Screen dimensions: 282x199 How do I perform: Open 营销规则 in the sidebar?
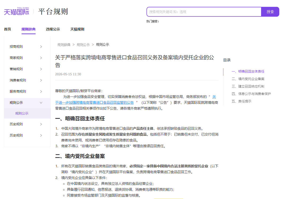pos(16,69)
